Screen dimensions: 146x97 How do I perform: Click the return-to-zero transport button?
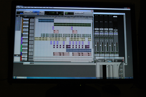click(76, 15)
